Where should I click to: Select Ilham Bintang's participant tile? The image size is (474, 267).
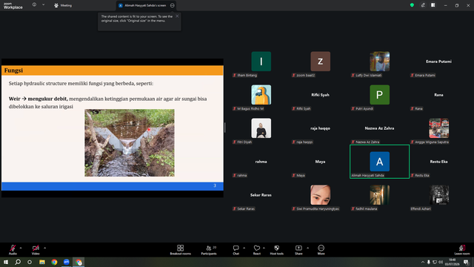(261, 62)
